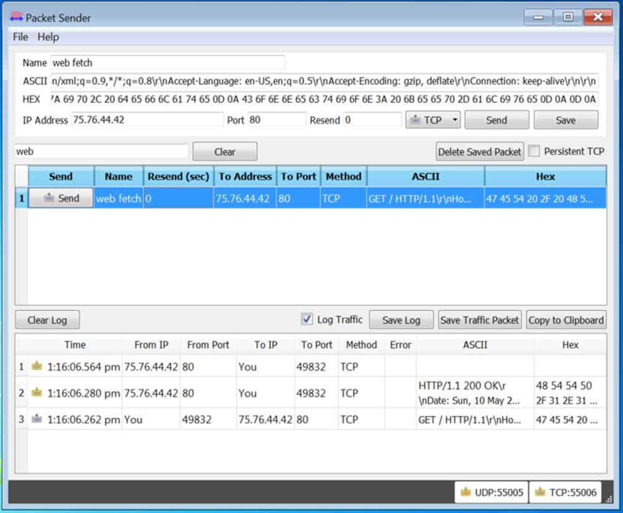Click the search field containing 'web'
This screenshot has height=513, width=623.
102,151
